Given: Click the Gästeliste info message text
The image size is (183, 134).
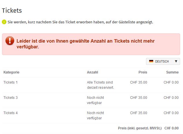Looking at the screenshot, I should click(80, 22).
